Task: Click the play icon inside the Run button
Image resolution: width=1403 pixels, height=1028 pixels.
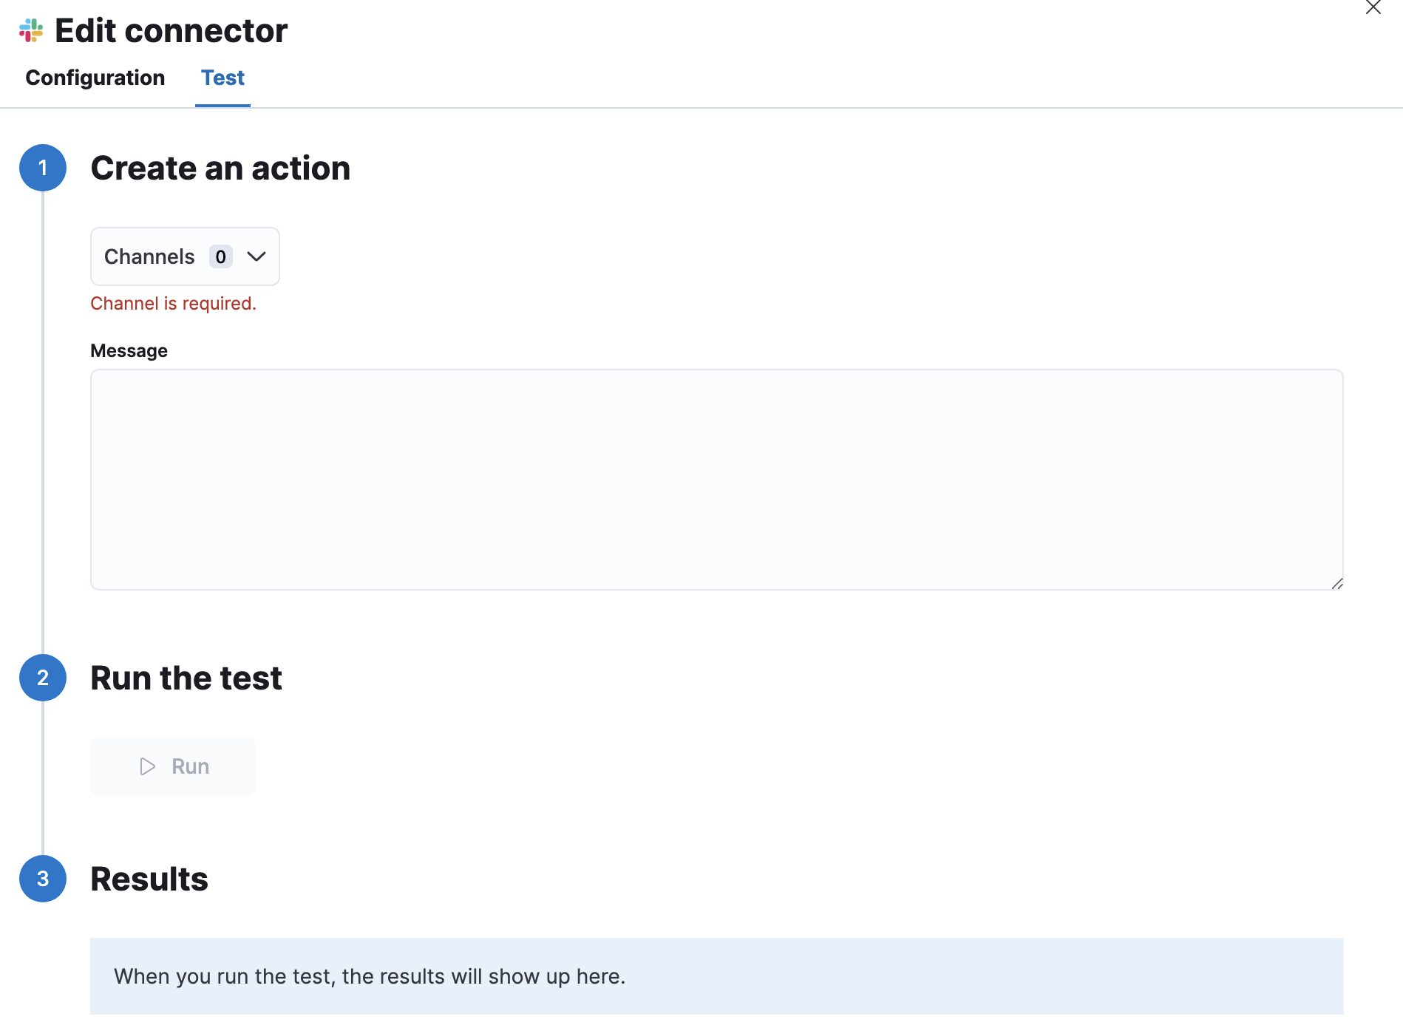Action: coord(146,766)
